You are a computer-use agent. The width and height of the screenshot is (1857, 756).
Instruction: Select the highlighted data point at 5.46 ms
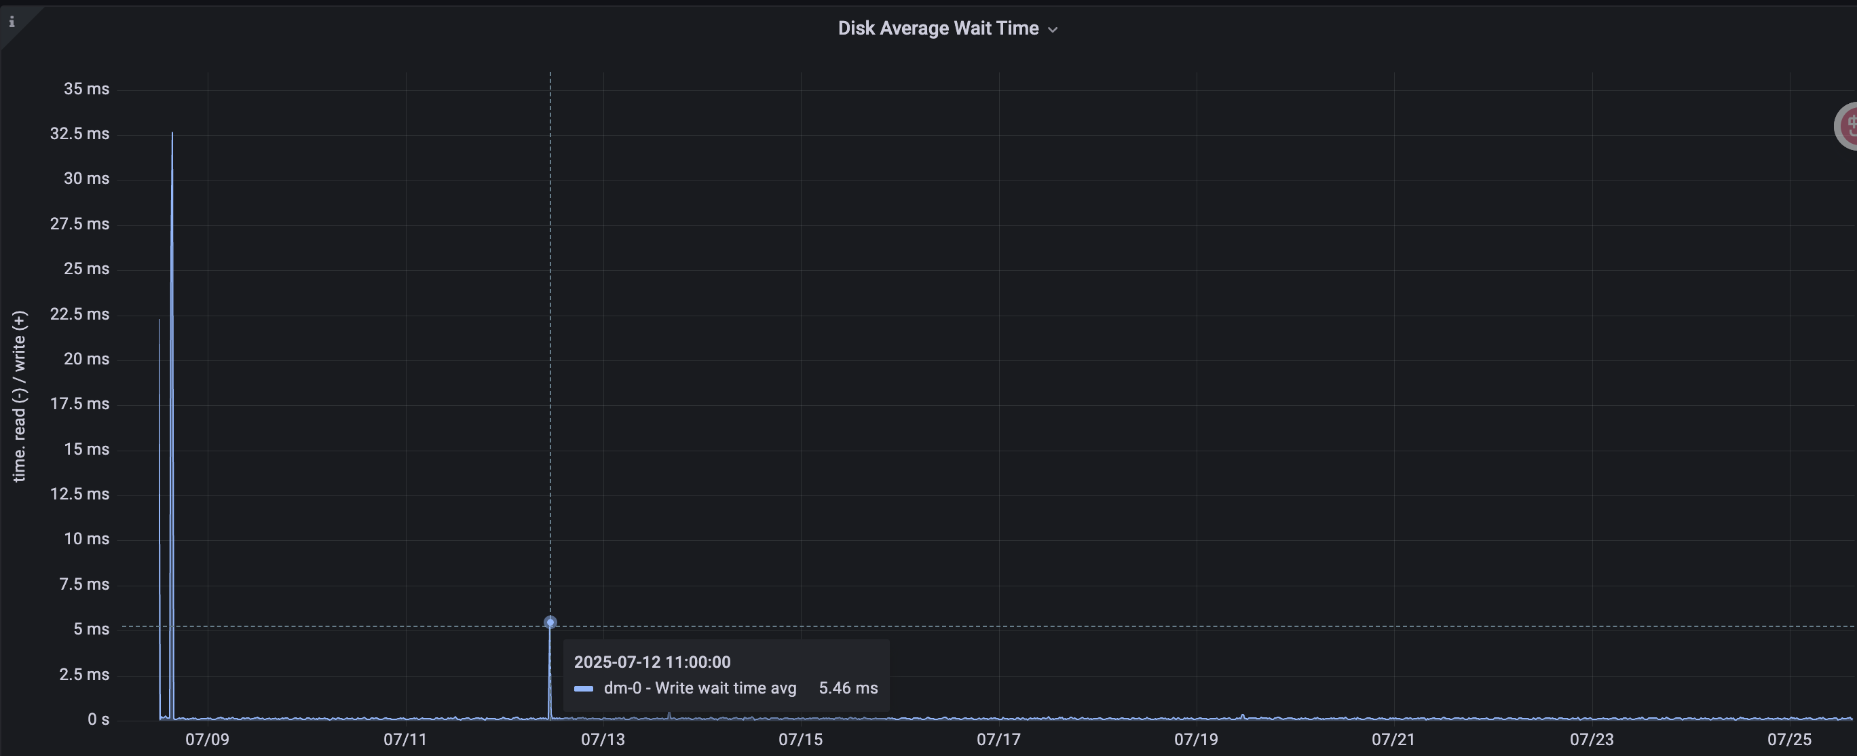pos(549,620)
